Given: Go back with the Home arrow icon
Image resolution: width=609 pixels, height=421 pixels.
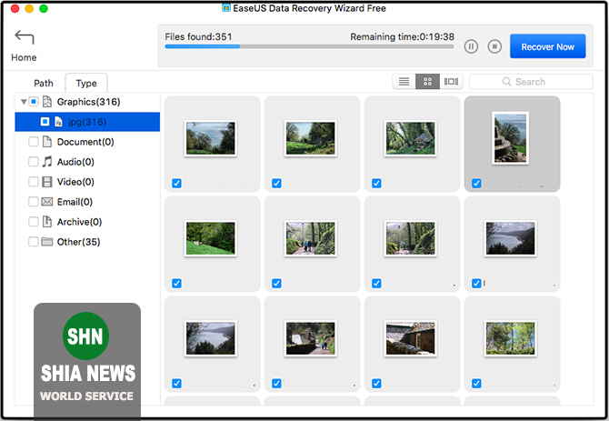Looking at the screenshot, I should (x=25, y=37).
